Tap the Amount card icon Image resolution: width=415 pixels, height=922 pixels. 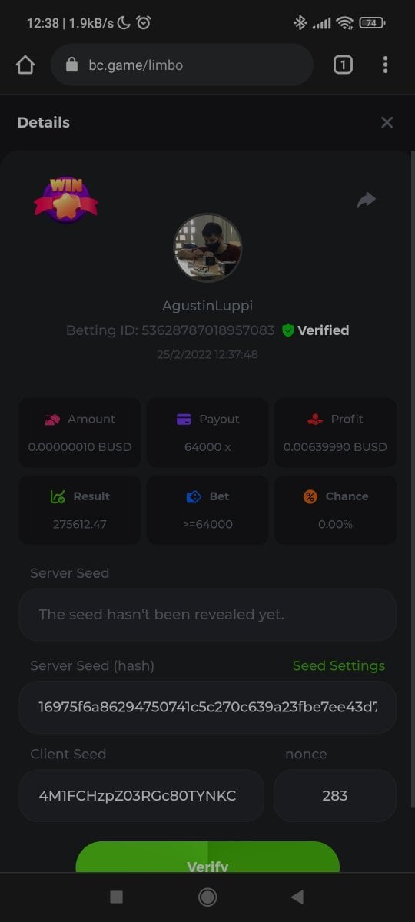point(52,419)
